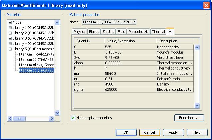Click density value 4500
Screen dimensions: 212x140
click(131, 84)
